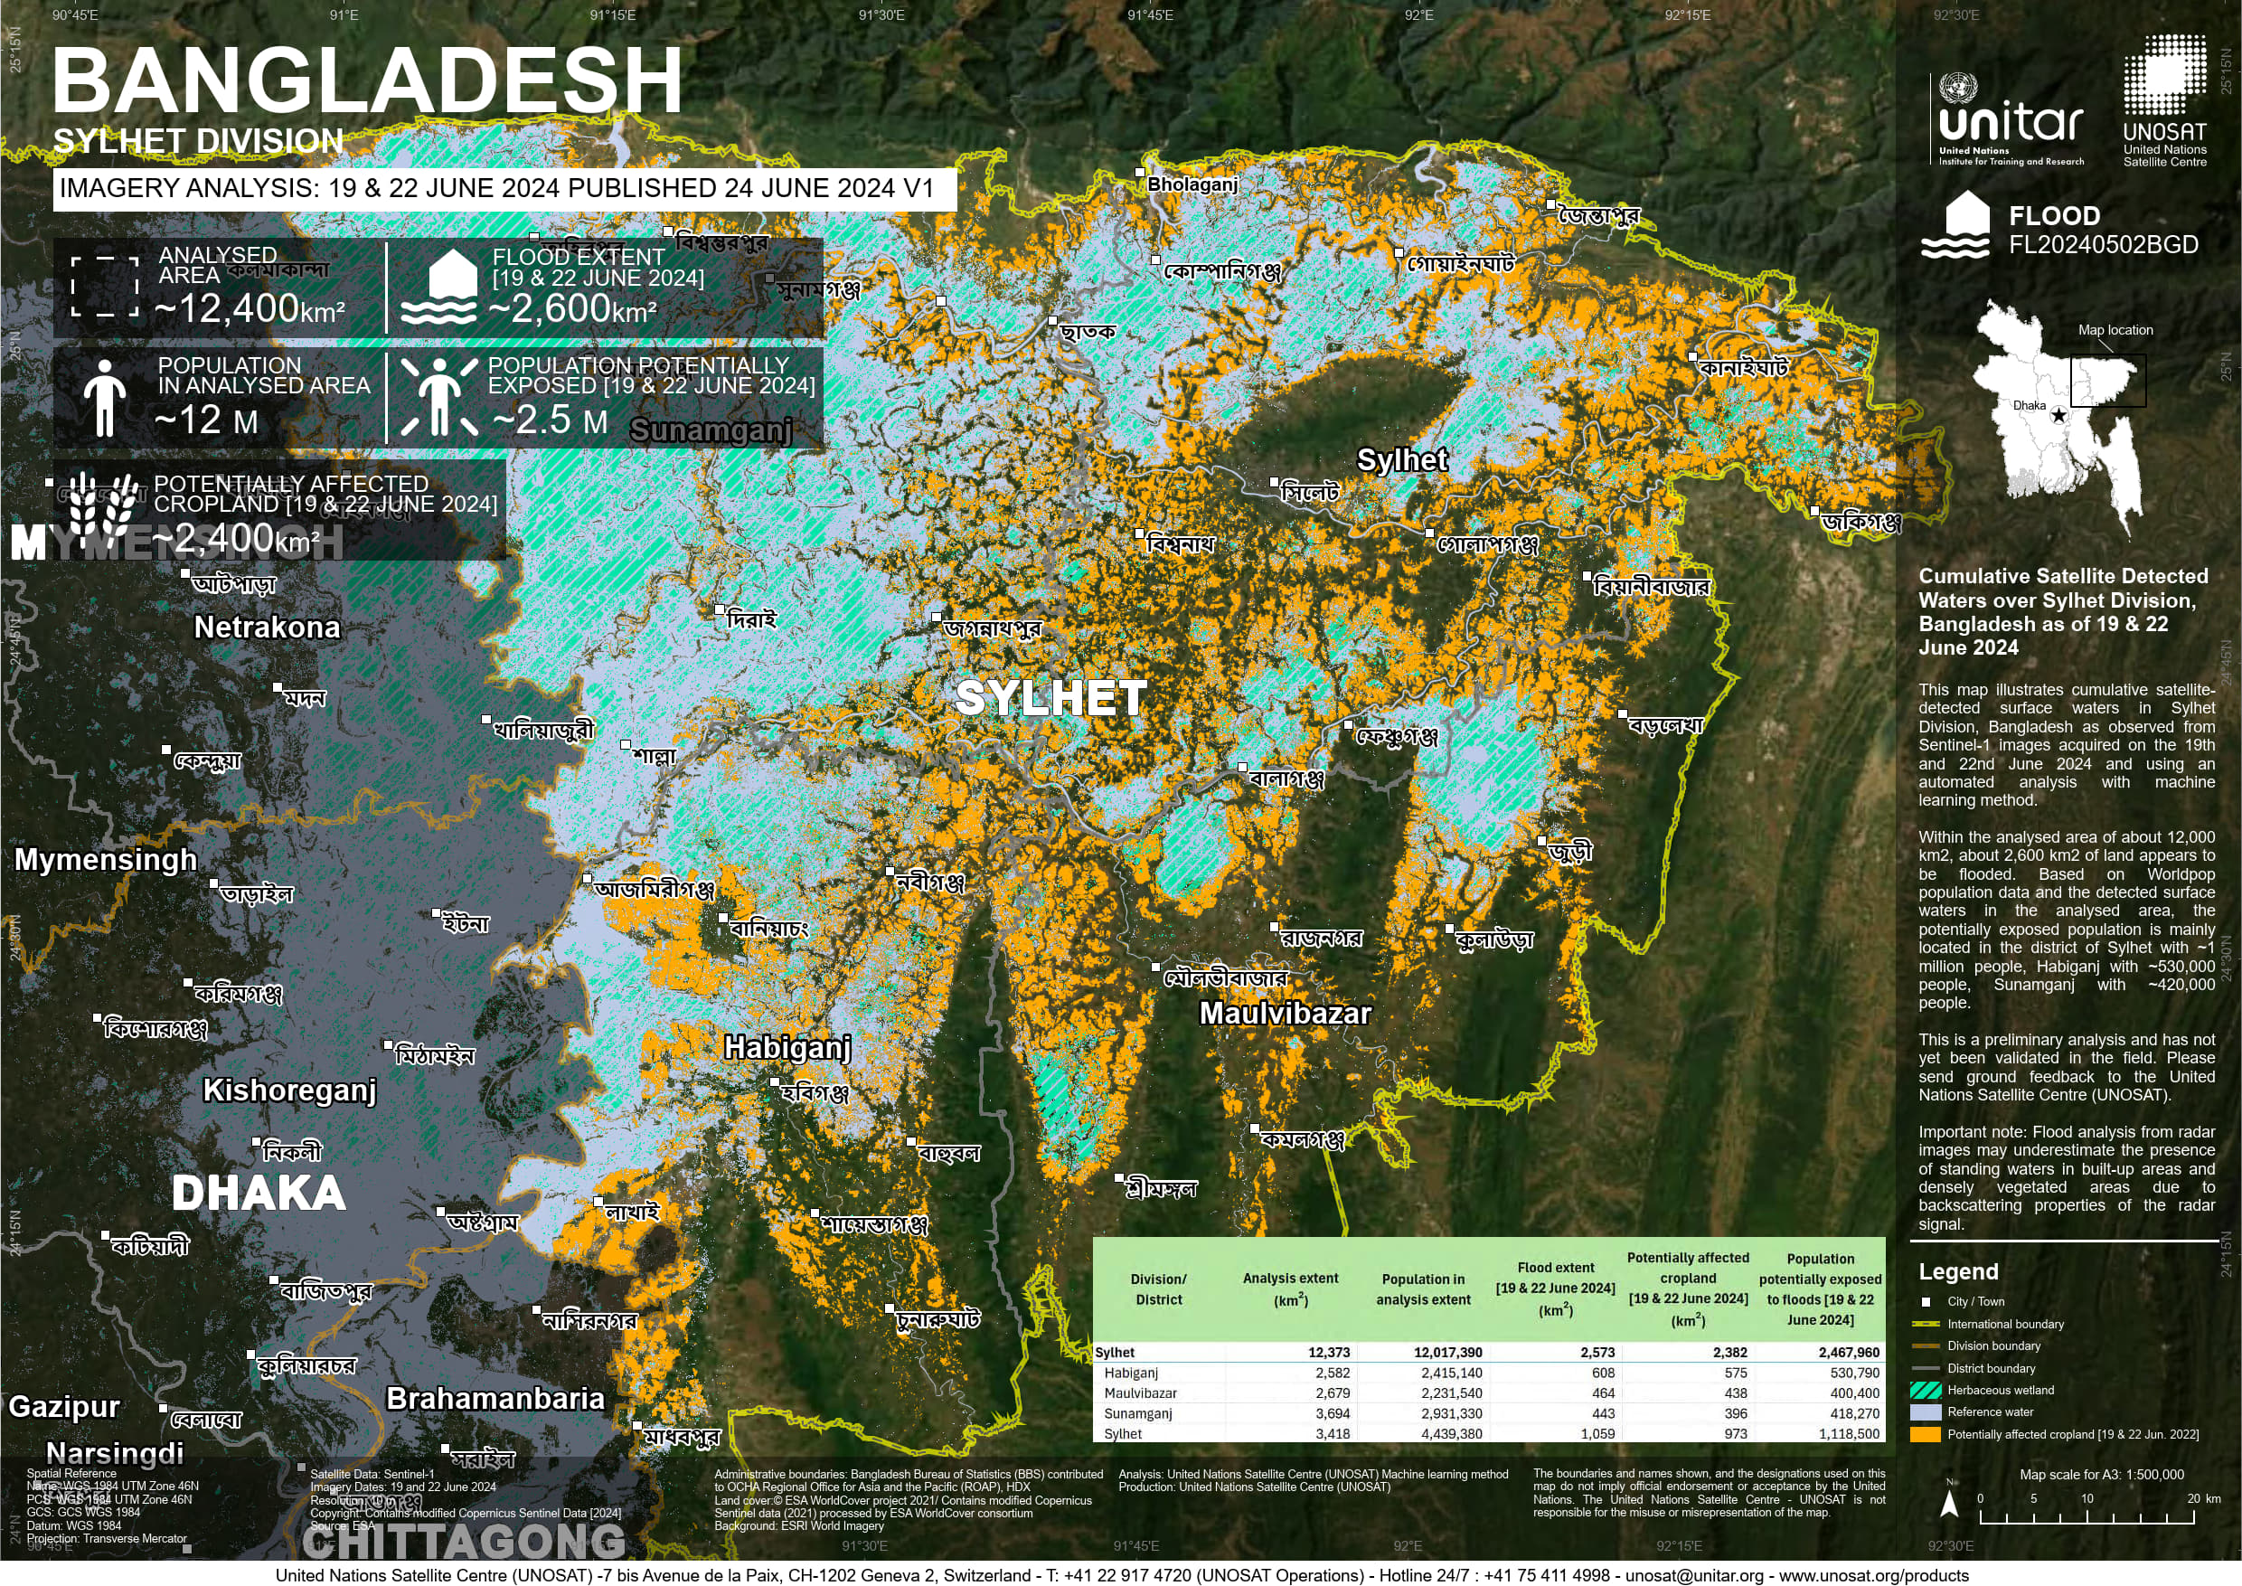Click the Herbaceous wetland legend swatch
Screen dimensions: 2242x1586
1926,1390
